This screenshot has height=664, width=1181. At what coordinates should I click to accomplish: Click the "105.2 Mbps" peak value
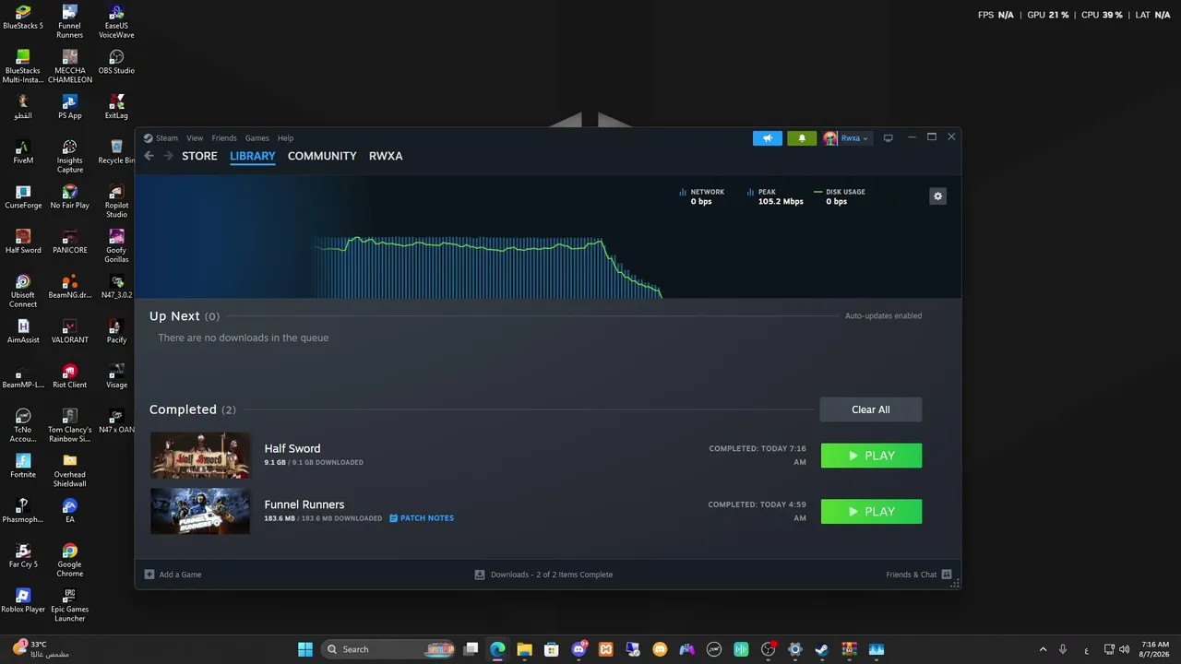click(x=781, y=201)
